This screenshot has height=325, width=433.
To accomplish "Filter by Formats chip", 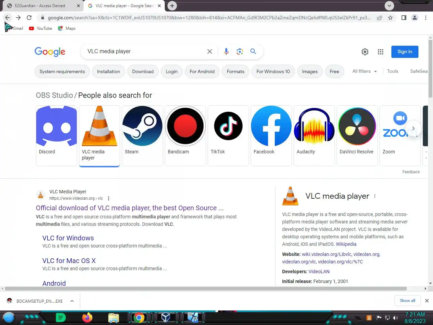I will coord(235,71).
